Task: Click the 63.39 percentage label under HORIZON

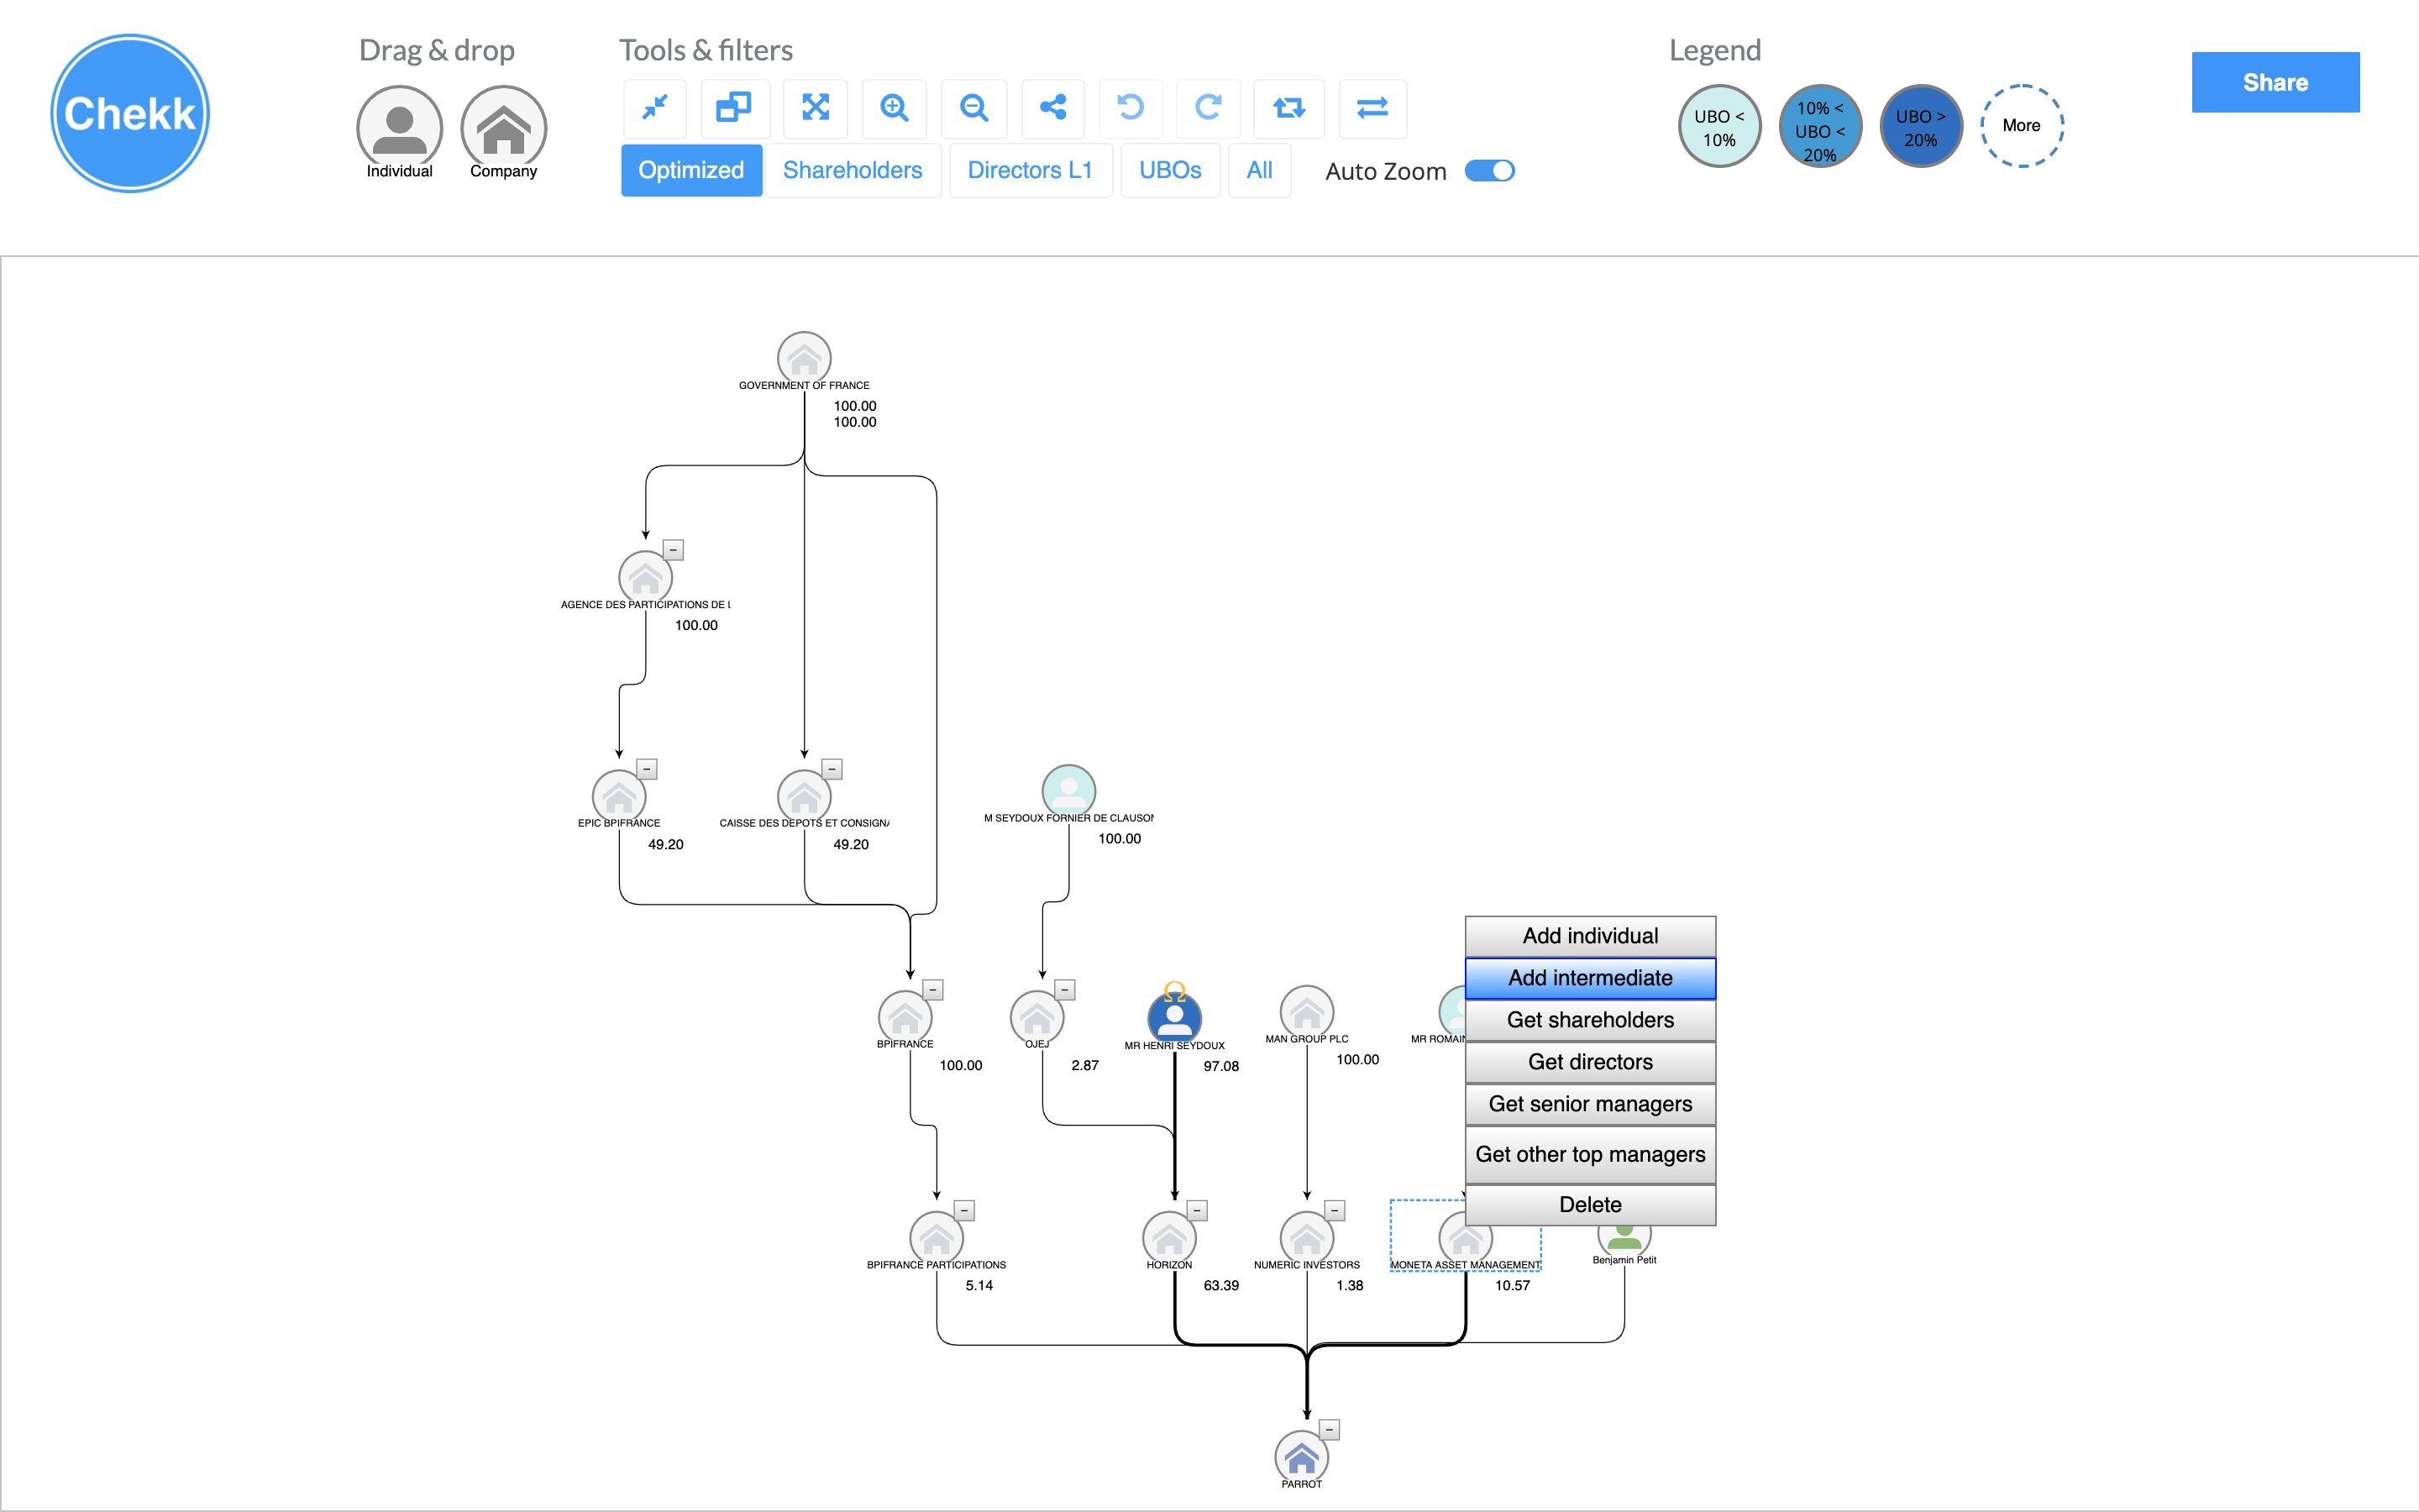Action: click(1221, 1286)
